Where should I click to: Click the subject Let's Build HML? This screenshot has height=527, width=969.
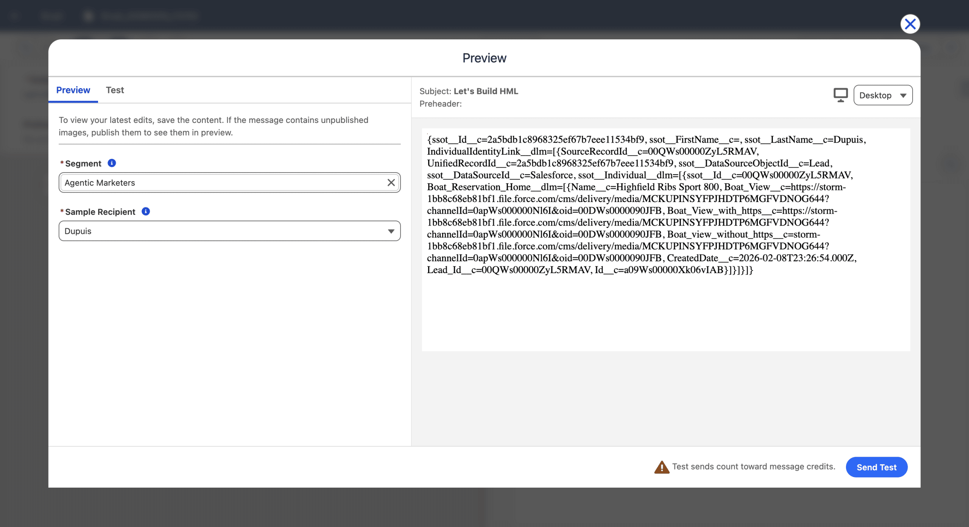click(x=486, y=91)
